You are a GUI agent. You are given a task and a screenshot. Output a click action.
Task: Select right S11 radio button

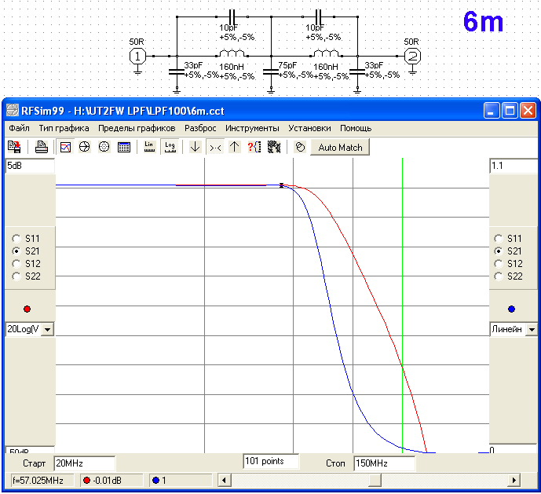tap(499, 239)
